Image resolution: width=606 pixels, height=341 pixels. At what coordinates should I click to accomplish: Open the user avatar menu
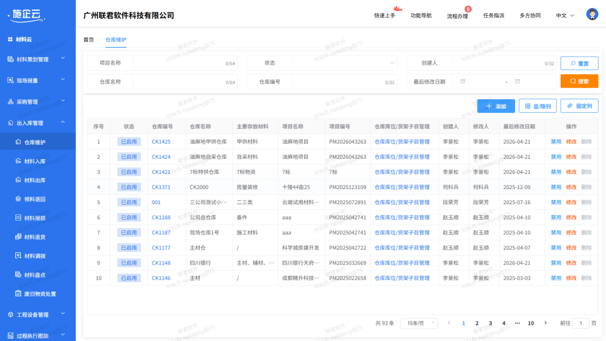592,14
